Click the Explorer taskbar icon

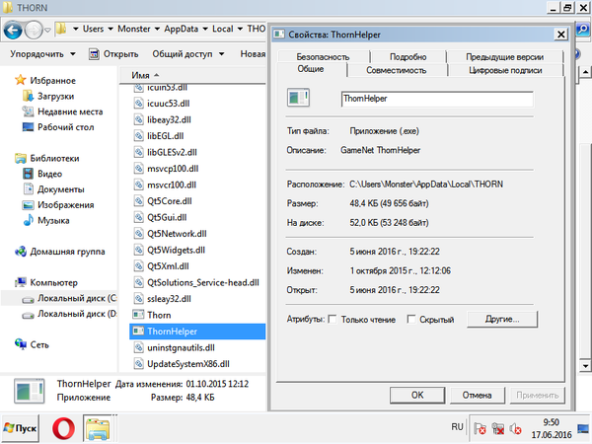[x=98, y=429]
